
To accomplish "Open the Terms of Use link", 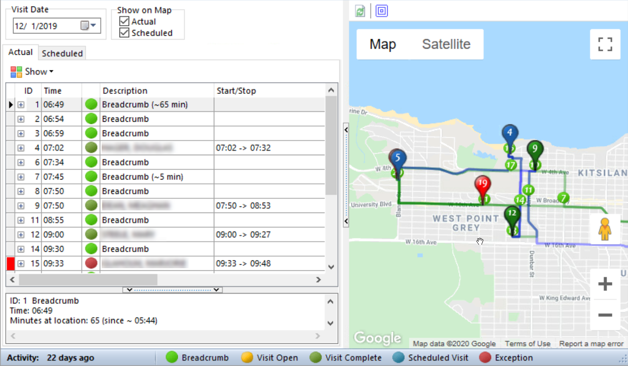I will point(527,343).
